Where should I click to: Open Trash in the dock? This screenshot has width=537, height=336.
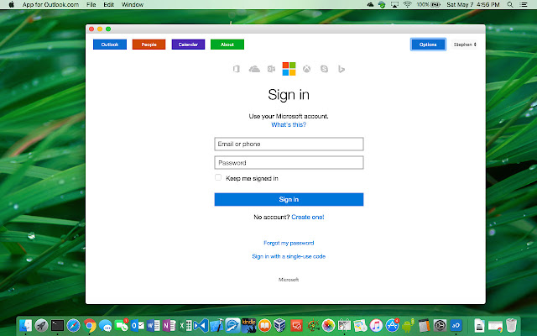pos(511,325)
